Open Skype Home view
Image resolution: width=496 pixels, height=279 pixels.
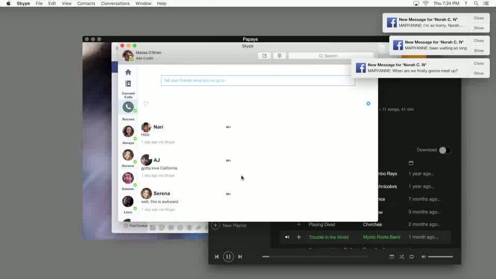tap(128, 72)
